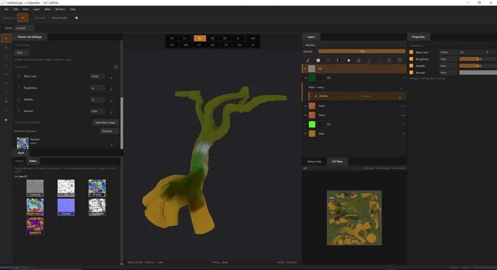Add a new mask entry with the plus icon

coord(401,89)
